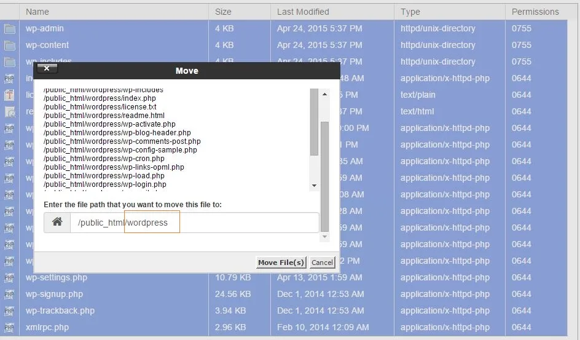Cancel the Move dialog
Viewport: 580px width, 340px height.
(x=322, y=263)
